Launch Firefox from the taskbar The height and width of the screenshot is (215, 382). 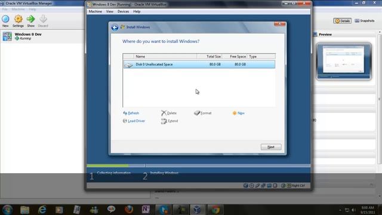pos(129,210)
